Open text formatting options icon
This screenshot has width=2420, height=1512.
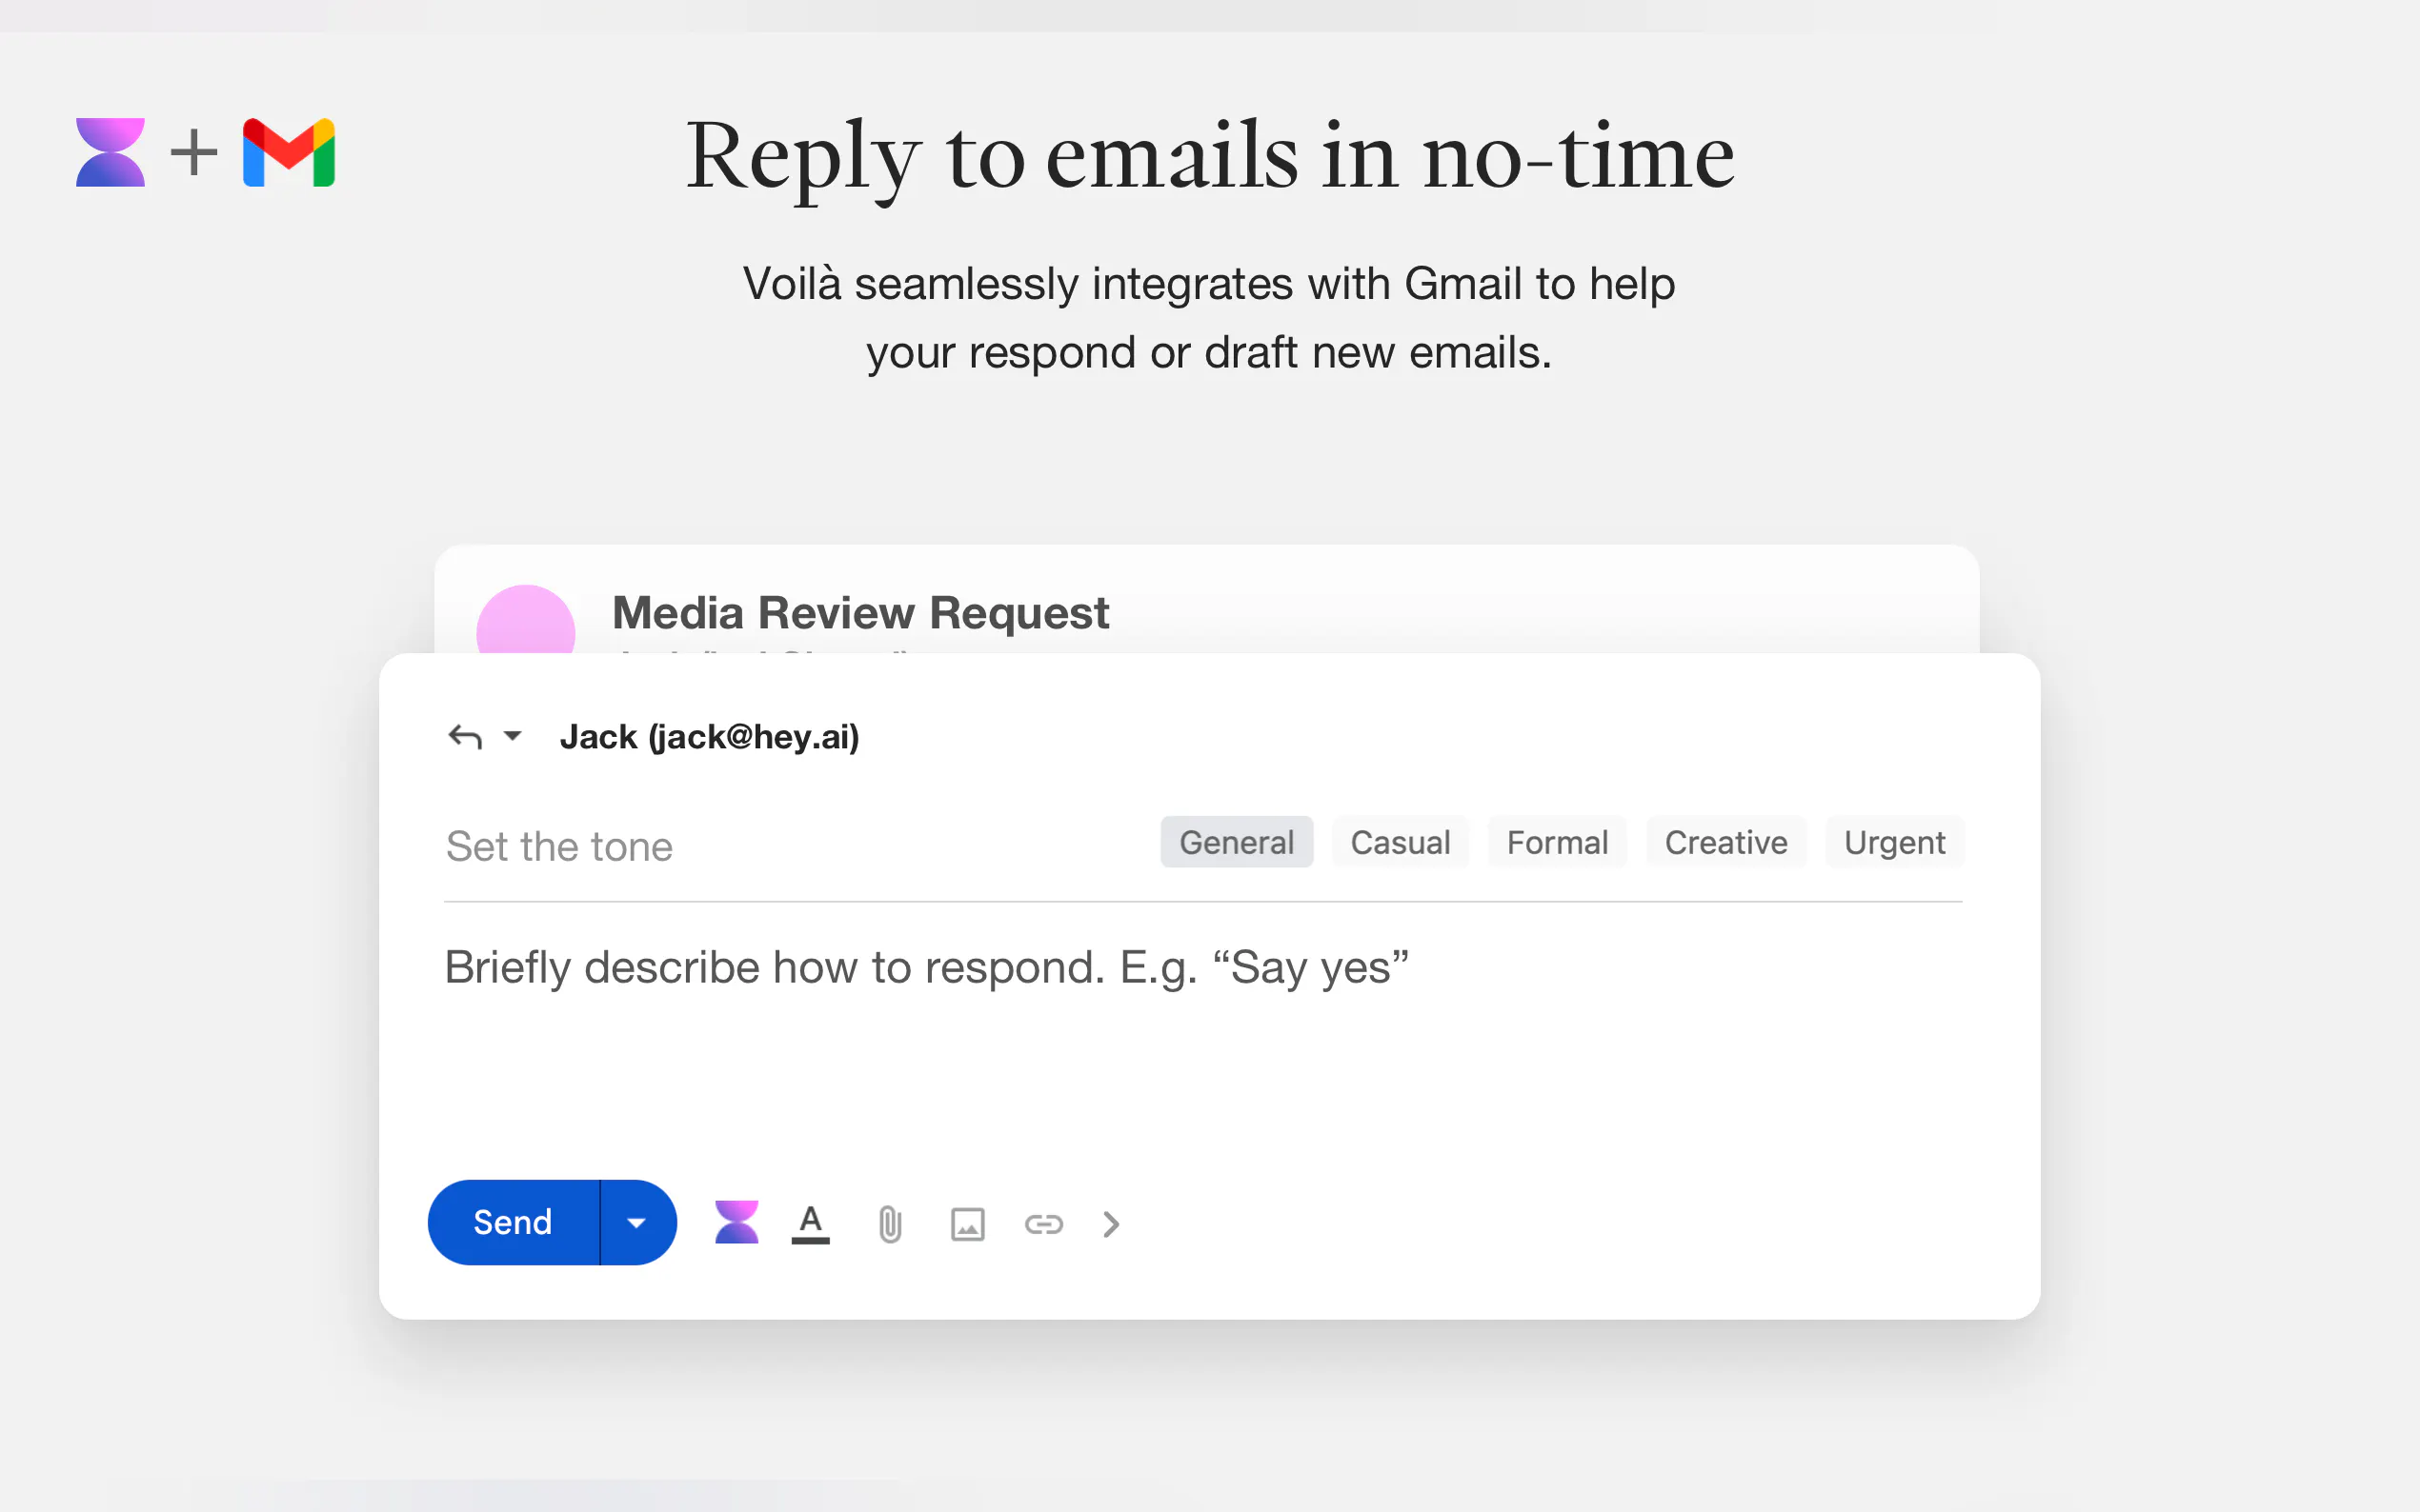click(x=811, y=1223)
